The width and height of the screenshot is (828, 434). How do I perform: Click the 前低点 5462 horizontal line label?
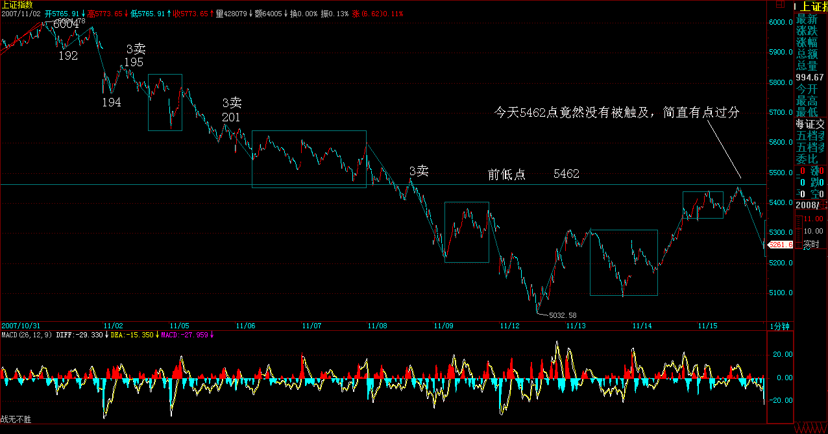(533, 175)
